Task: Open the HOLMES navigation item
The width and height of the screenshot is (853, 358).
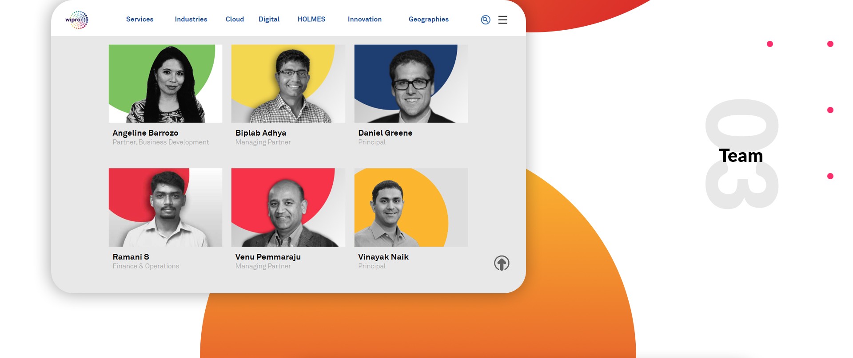Action: point(311,19)
